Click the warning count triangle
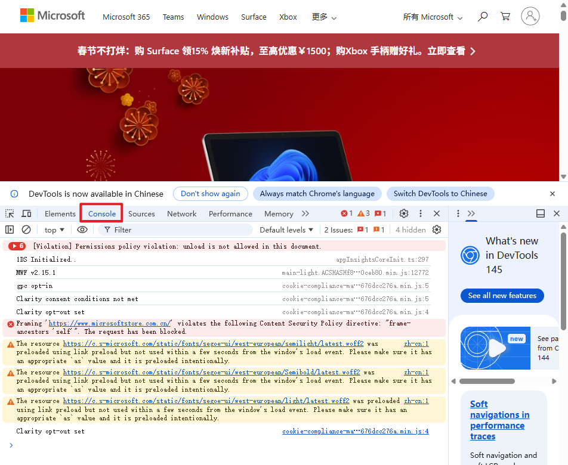 (x=363, y=213)
